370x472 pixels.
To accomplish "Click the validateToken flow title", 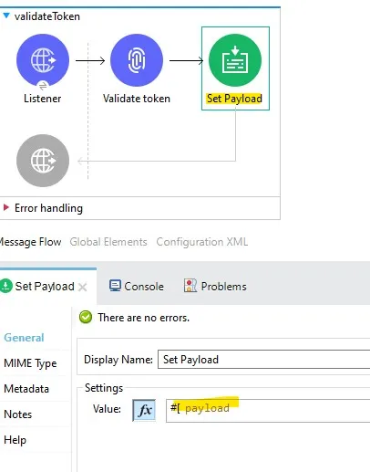I will (47, 16).
